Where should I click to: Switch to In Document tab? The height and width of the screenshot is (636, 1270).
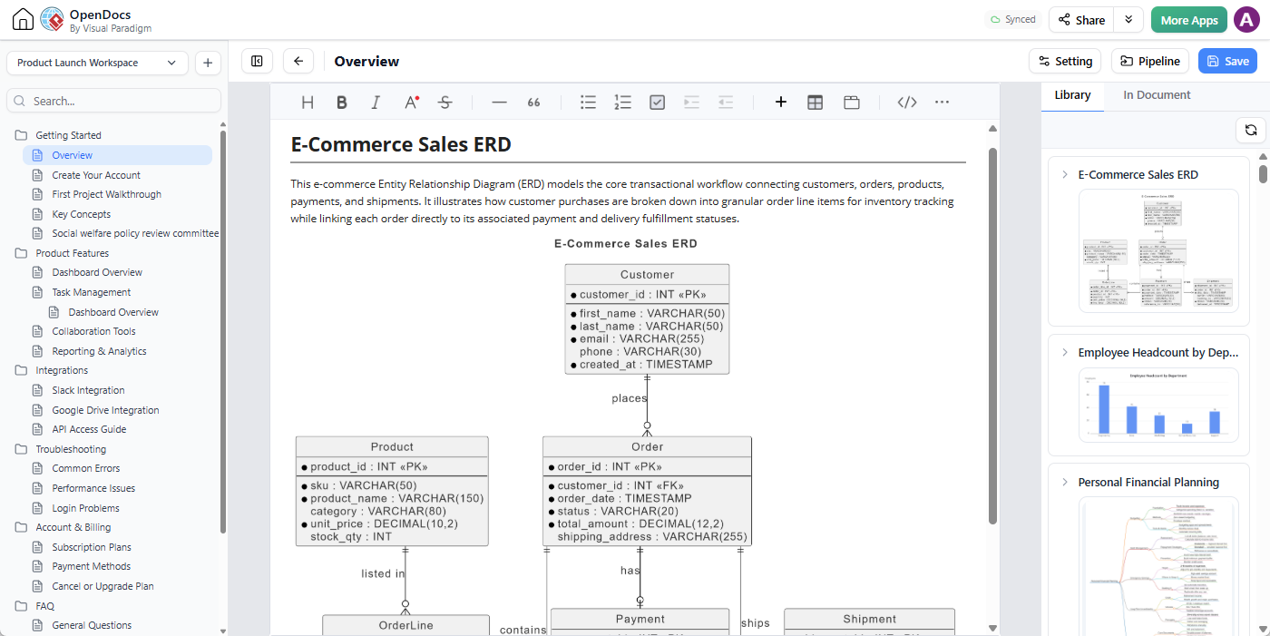1157,95
